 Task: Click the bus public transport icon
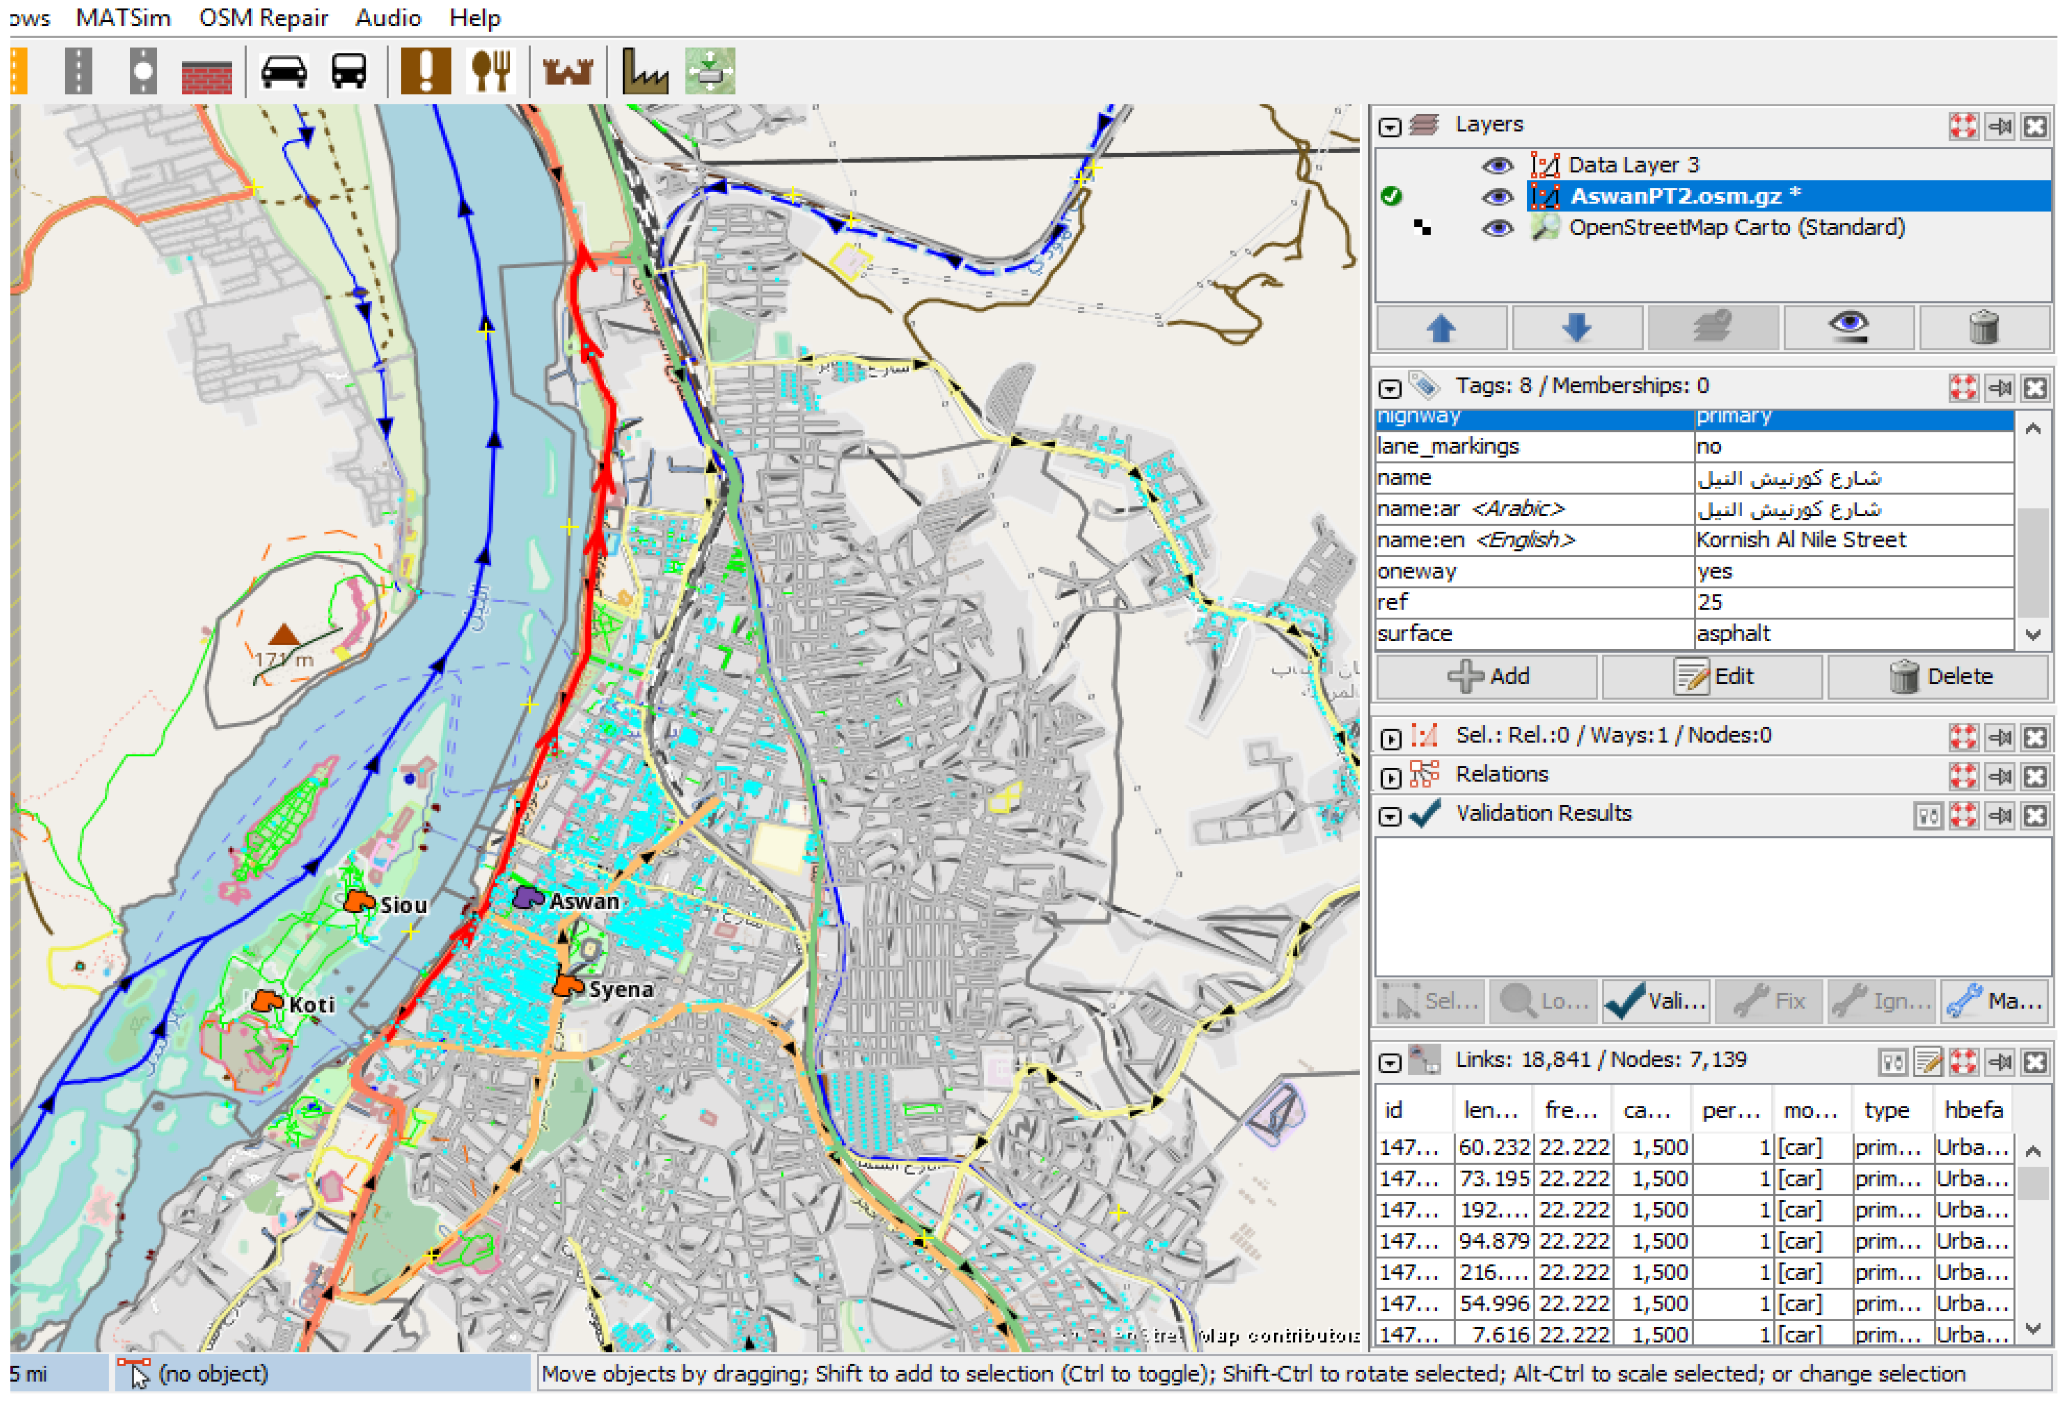click(348, 71)
